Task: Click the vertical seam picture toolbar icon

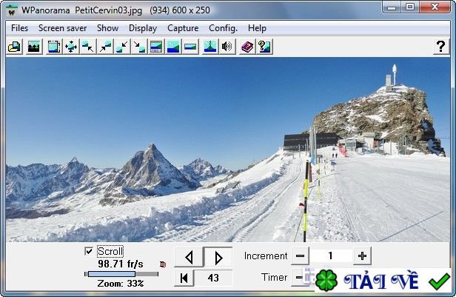Action: tap(210, 47)
